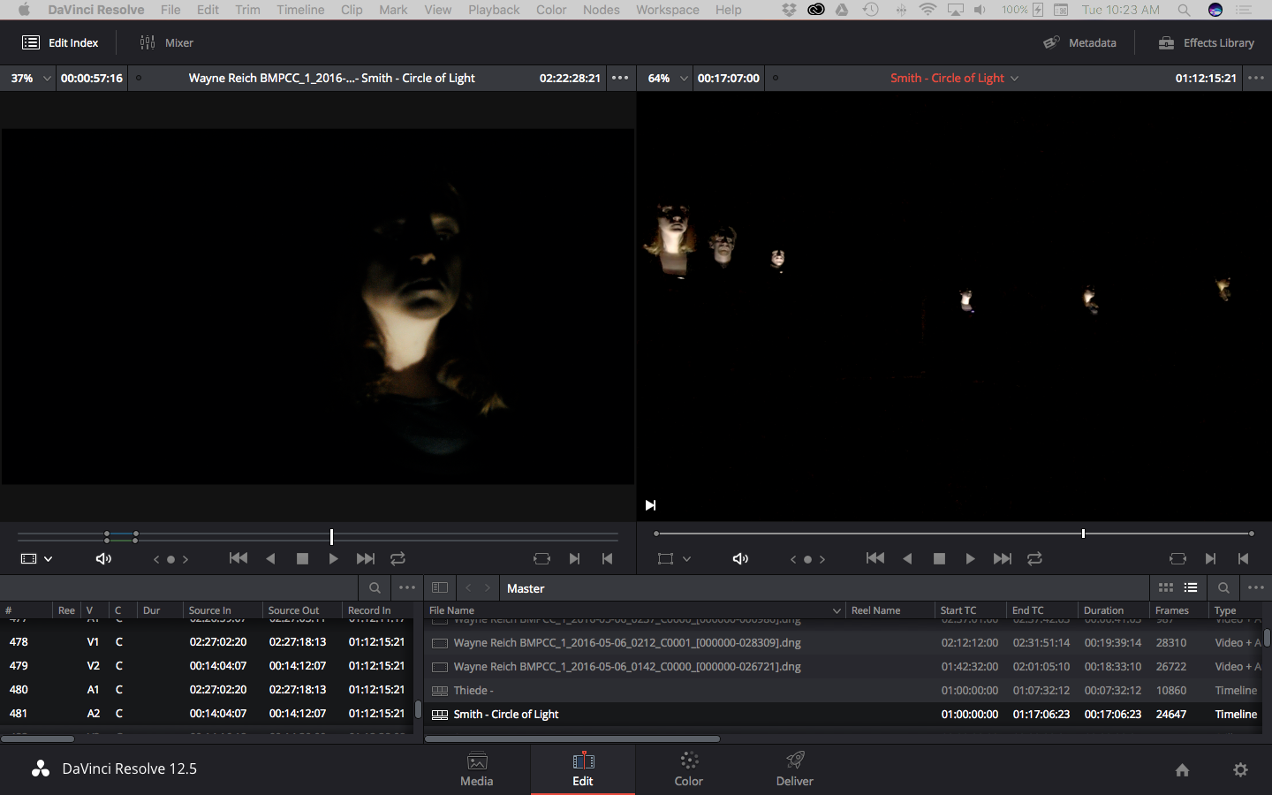Stop playback in source viewer

[302, 558]
